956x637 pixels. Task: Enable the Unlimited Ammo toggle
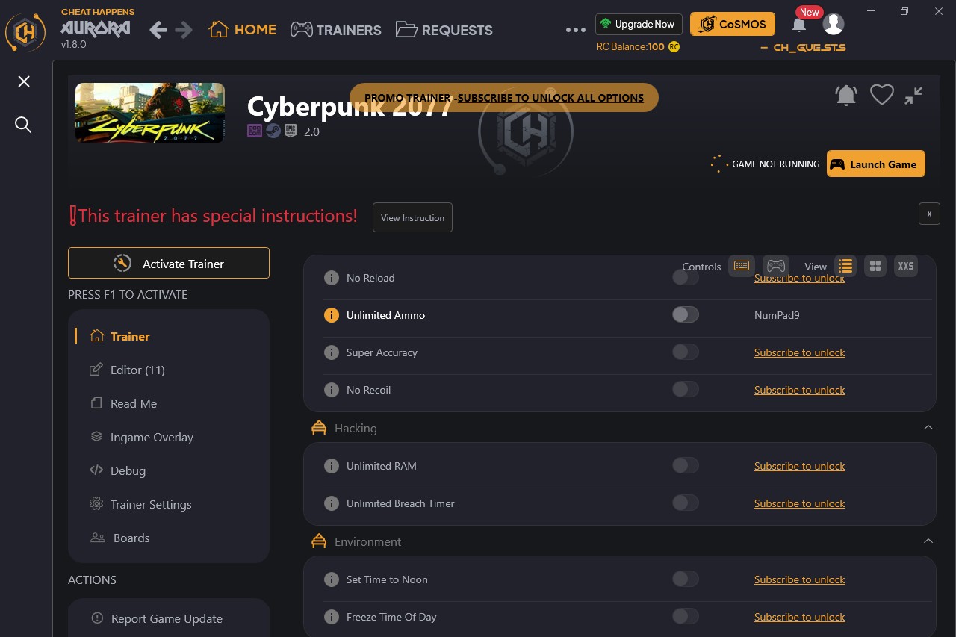tap(686, 315)
